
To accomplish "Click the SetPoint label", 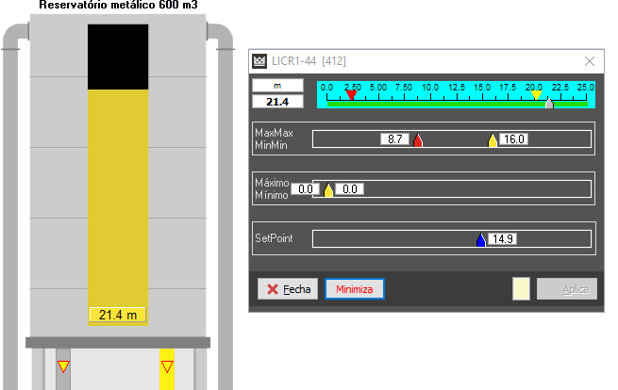I will pyautogui.click(x=274, y=238).
